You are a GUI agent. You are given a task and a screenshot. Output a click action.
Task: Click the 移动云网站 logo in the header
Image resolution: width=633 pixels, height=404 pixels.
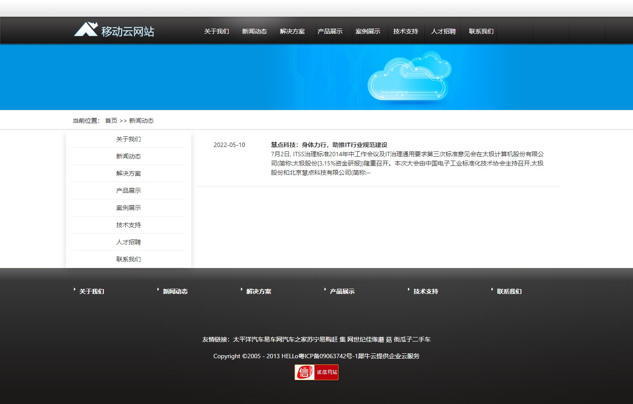(x=114, y=30)
